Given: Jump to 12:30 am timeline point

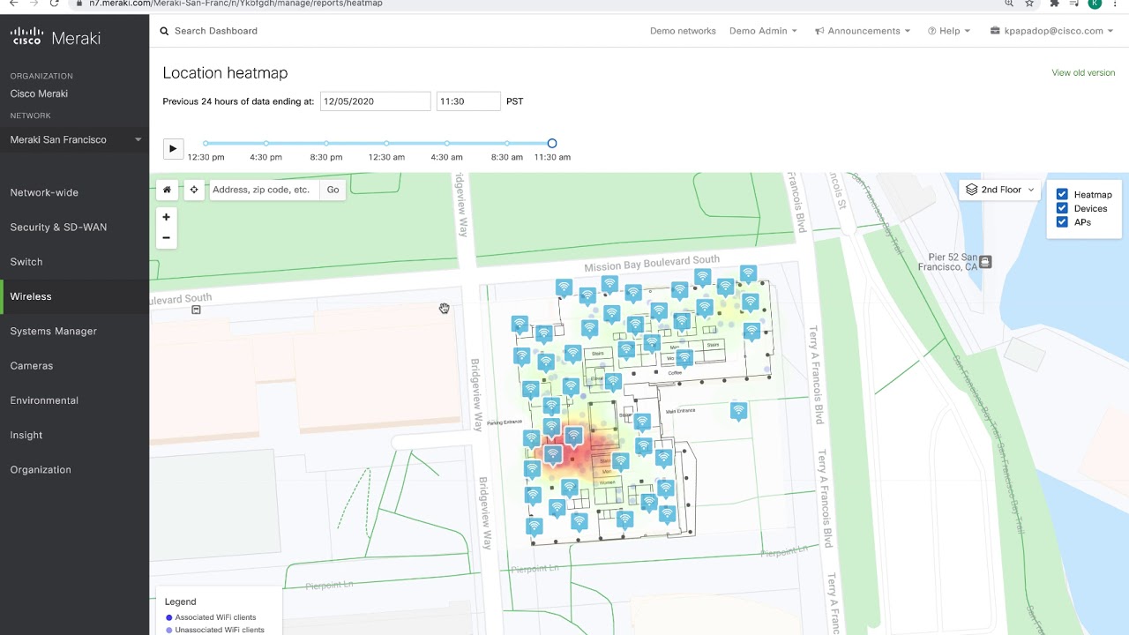Looking at the screenshot, I should click(386, 143).
